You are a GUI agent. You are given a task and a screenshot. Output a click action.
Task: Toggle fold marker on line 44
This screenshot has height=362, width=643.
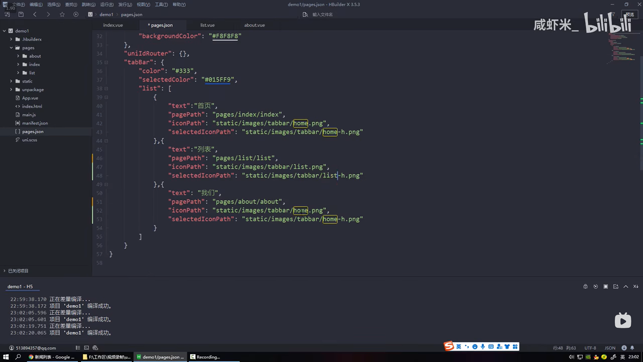(x=106, y=141)
